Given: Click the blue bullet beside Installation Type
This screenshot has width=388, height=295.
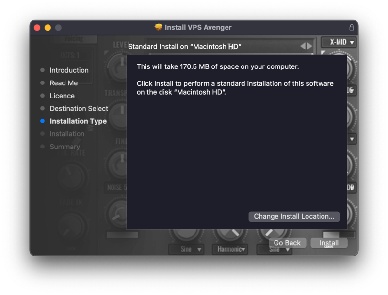Looking at the screenshot, I should (43, 121).
